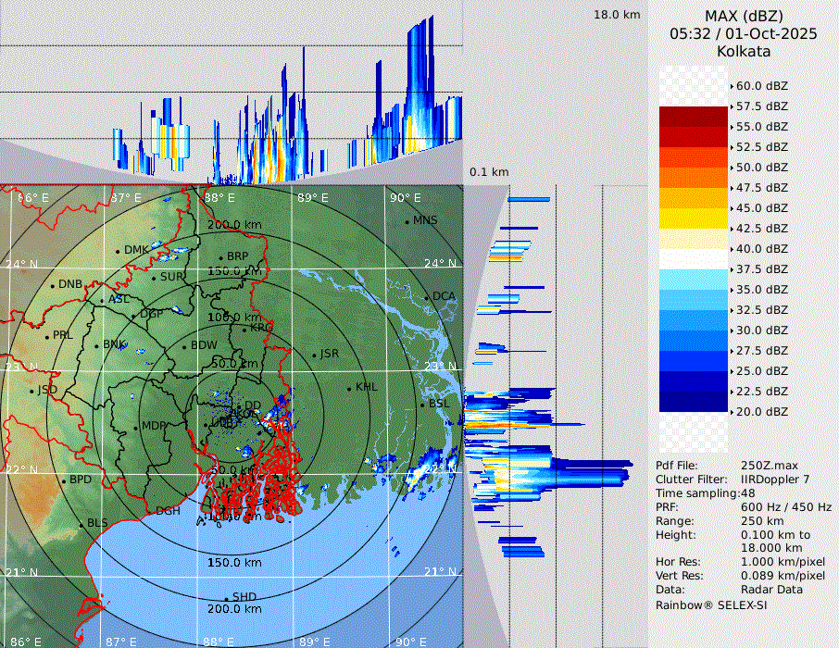Click the 18.0 km height label
839x648 pixels.
[617, 15]
